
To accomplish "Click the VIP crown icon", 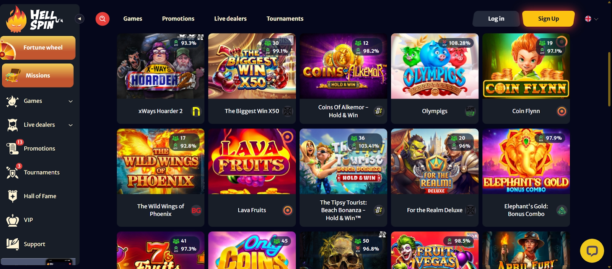I will pyautogui.click(x=13, y=220).
